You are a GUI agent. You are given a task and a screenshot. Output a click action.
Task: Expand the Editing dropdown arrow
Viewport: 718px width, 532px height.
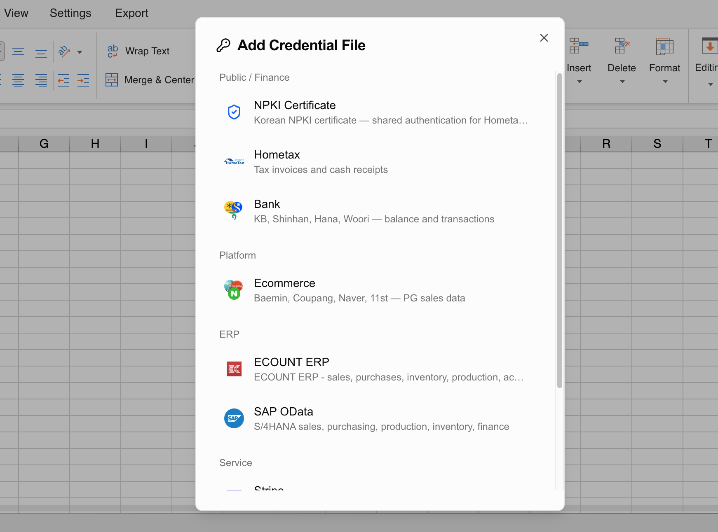click(711, 84)
